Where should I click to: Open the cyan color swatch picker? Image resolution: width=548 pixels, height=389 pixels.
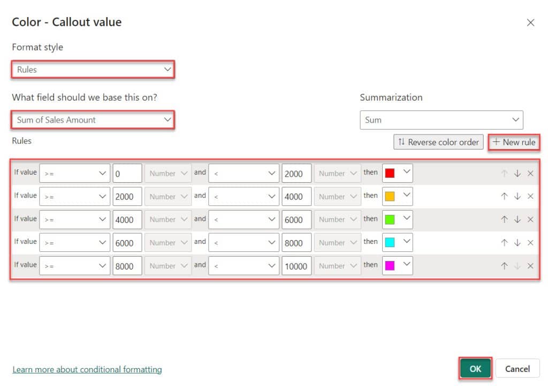[x=398, y=242]
